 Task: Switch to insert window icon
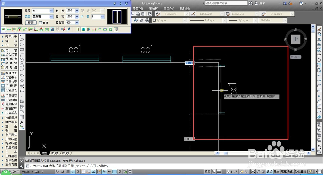click(x=83, y=29)
